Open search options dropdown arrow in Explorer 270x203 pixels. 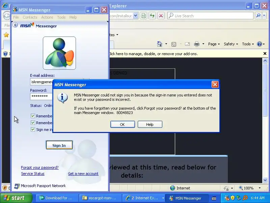click(264, 16)
